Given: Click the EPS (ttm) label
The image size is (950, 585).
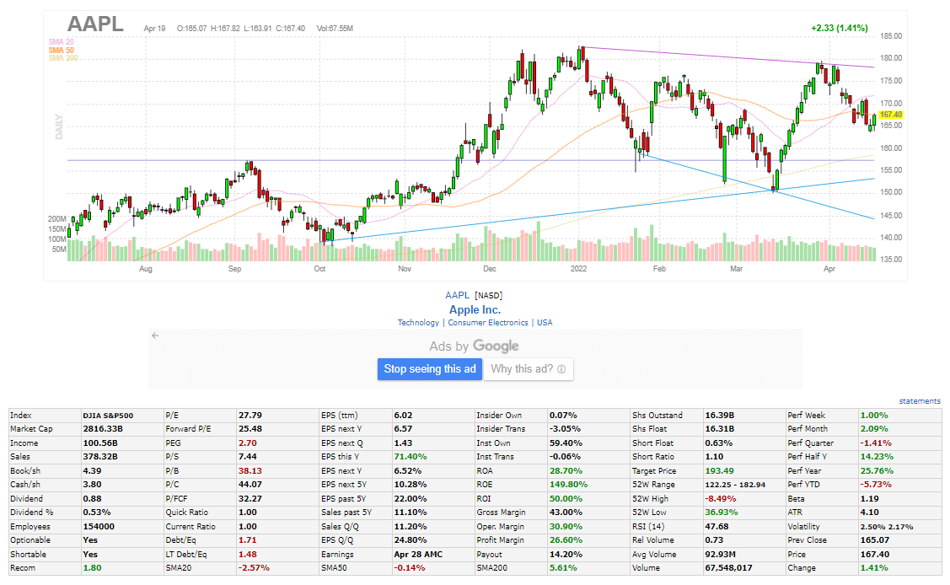Looking at the screenshot, I should [x=339, y=416].
